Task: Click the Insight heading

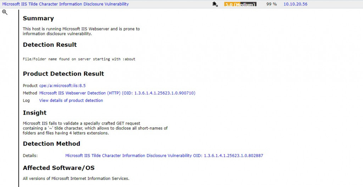Action: (x=35, y=112)
